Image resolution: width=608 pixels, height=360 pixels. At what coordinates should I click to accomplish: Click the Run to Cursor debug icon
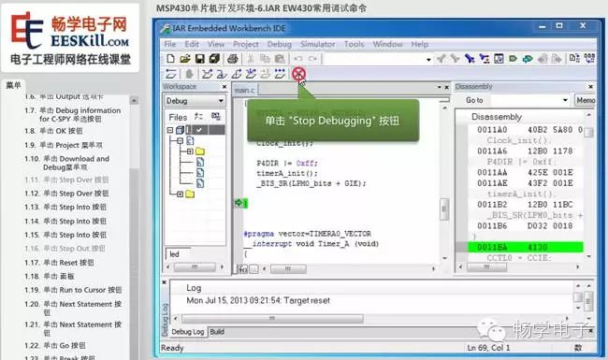coord(266,74)
